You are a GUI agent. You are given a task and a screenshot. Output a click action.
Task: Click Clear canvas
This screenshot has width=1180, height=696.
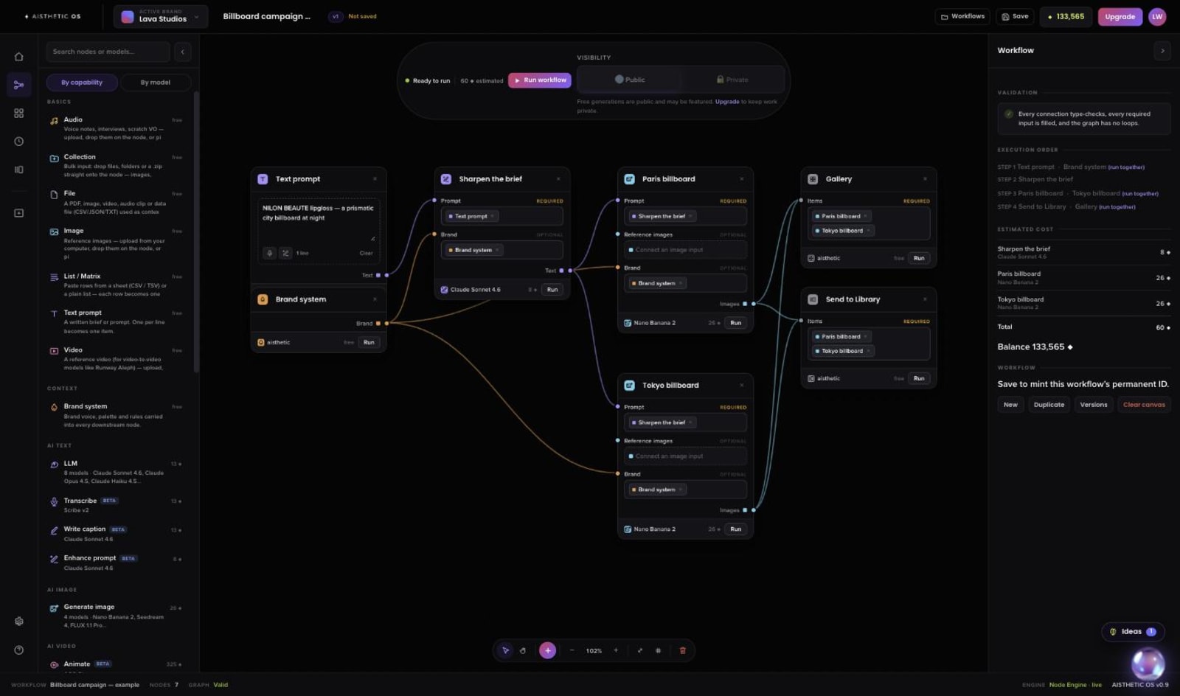pos(1144,405)
